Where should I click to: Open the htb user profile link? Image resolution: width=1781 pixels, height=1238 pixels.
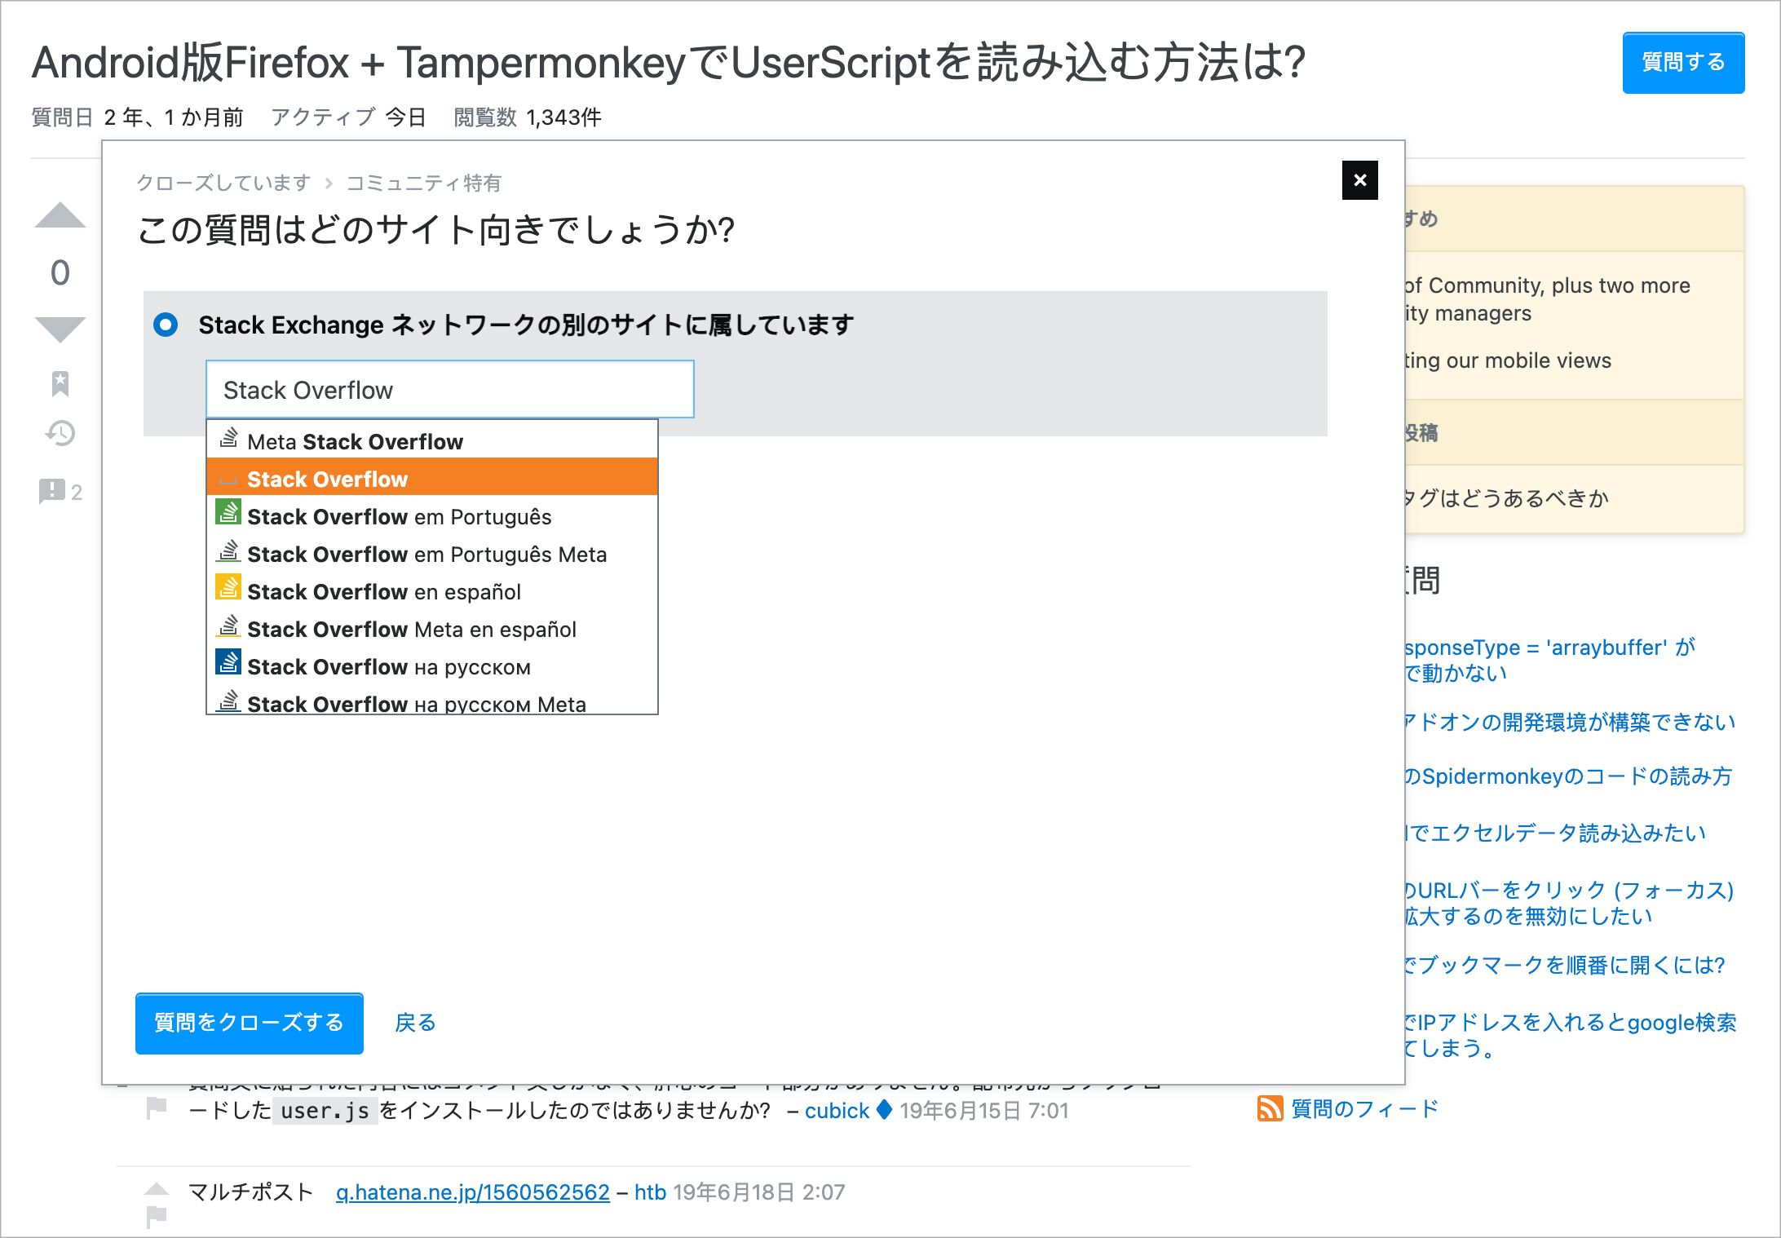tap(650, 1192)
